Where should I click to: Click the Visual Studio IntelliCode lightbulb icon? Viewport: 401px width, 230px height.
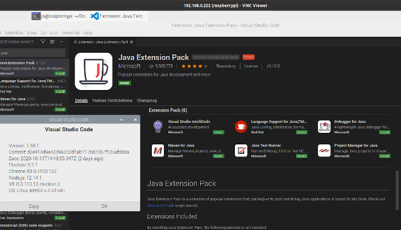(x=158, y=127)
